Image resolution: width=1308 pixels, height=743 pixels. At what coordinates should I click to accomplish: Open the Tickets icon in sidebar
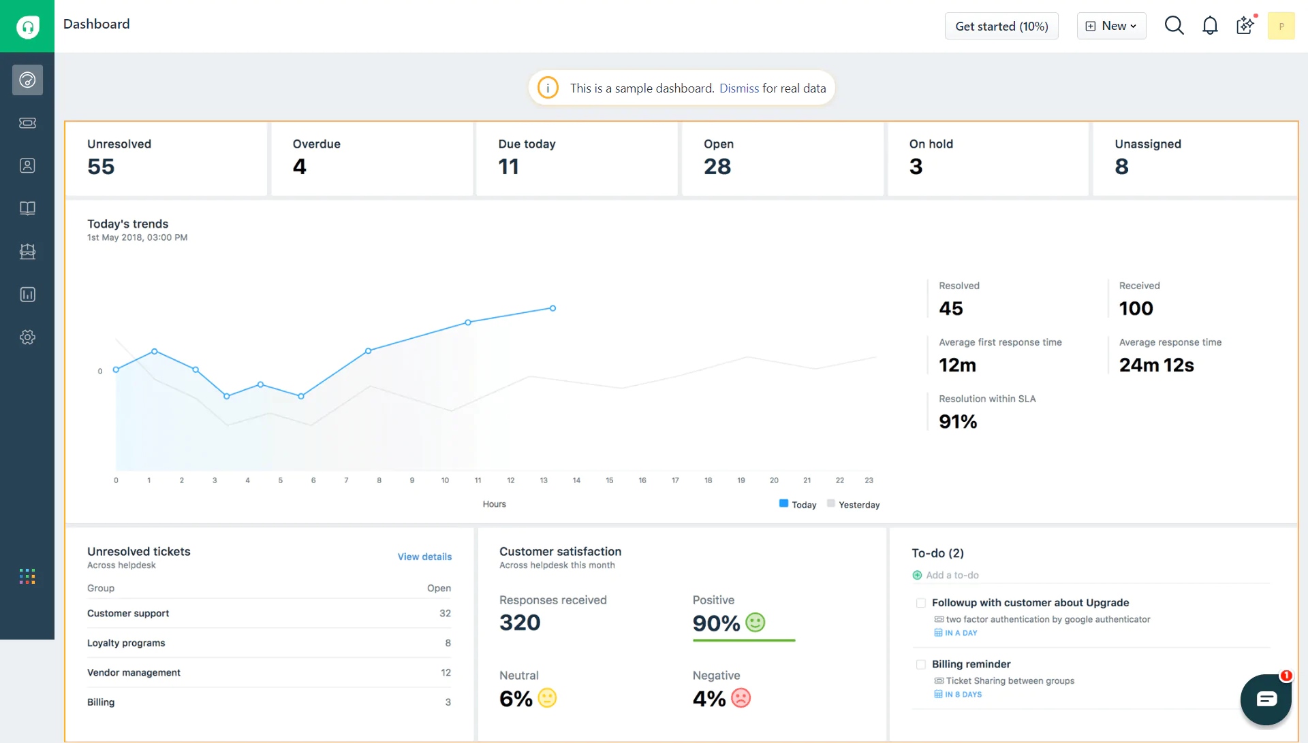click(x=27, y=123)
